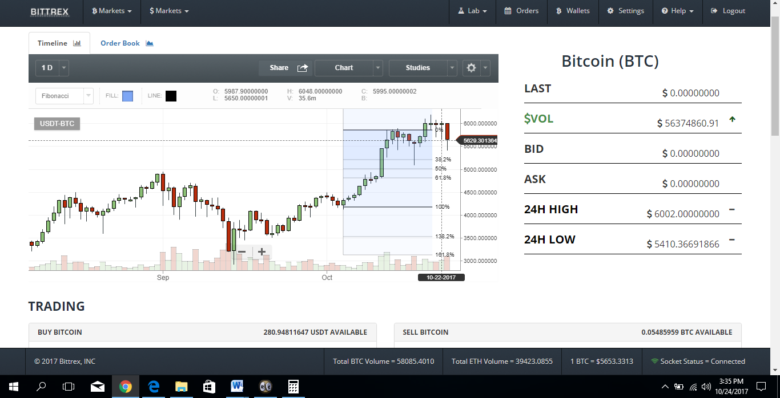Open Microsoft Word from the taskbar
The image size is (780, 398).
[237, 387]
